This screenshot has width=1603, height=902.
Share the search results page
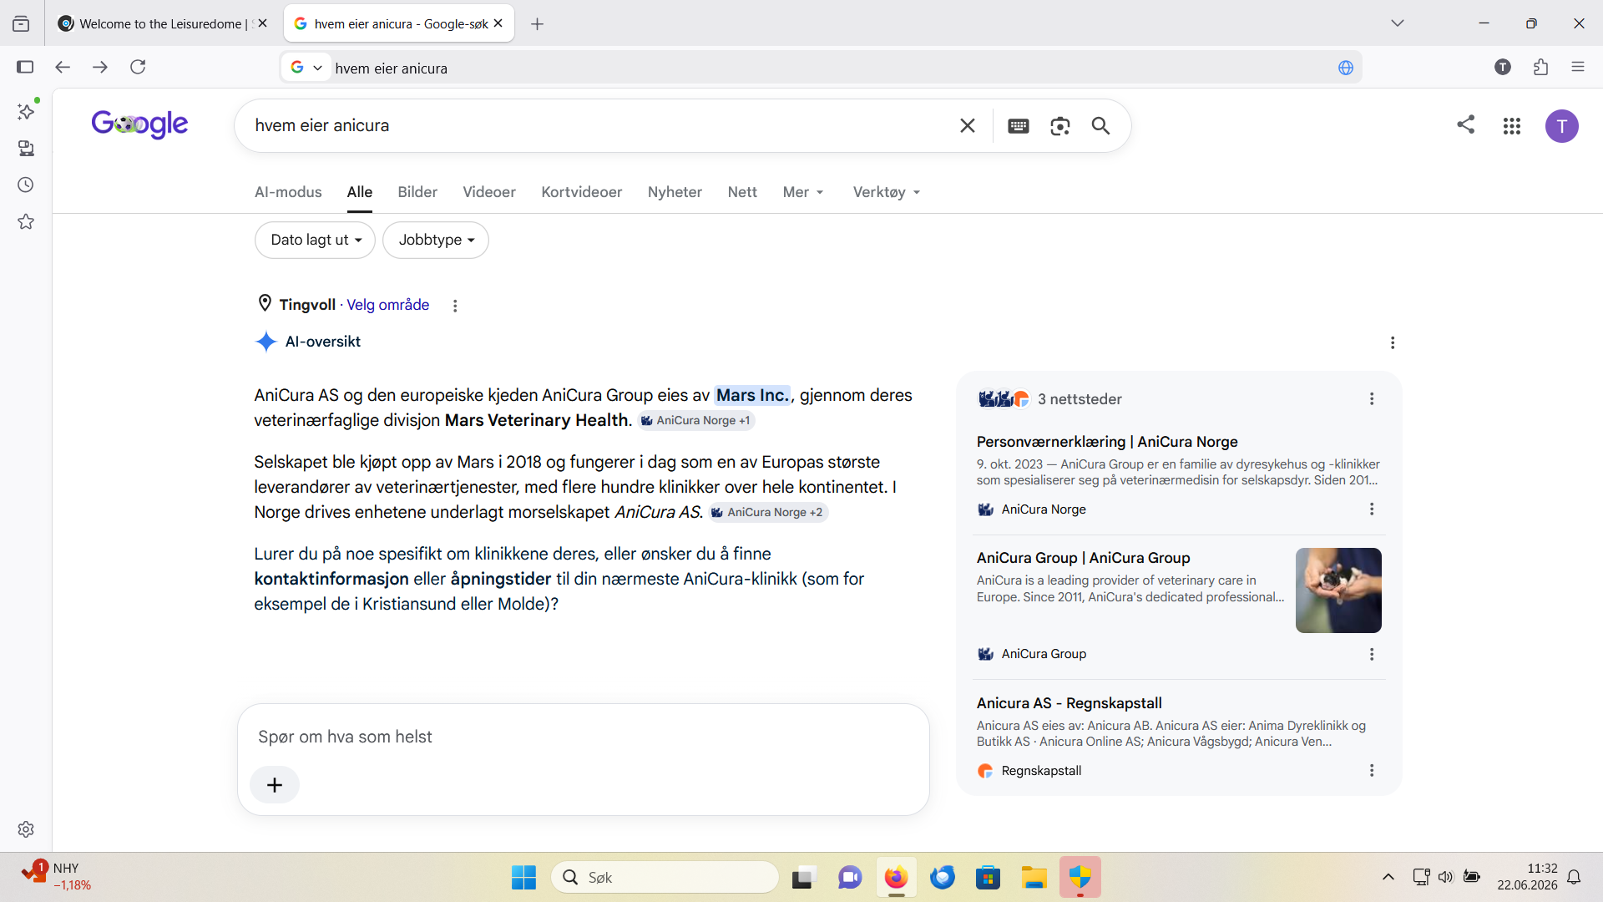(x=1466, y=124)
